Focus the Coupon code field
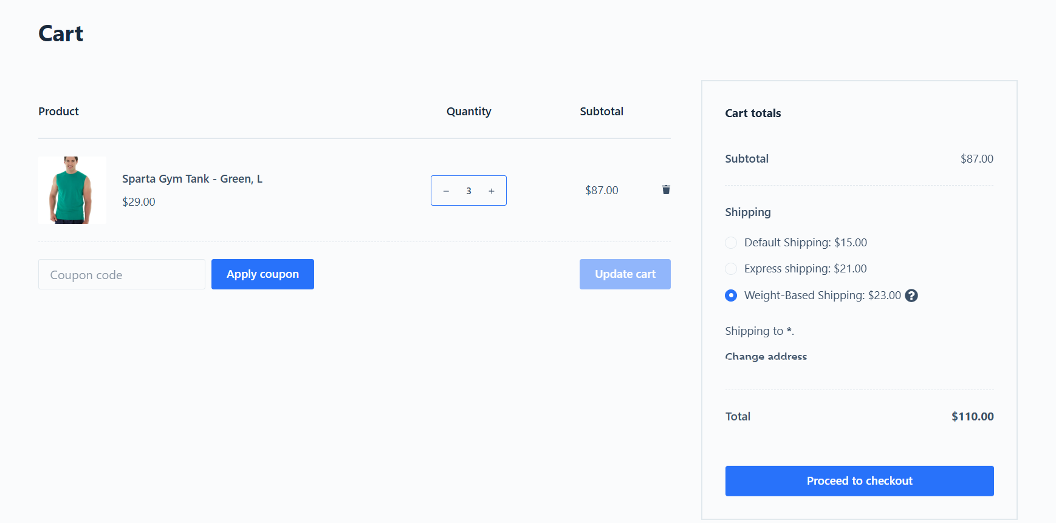1056x523 pixels. (122, 274)
